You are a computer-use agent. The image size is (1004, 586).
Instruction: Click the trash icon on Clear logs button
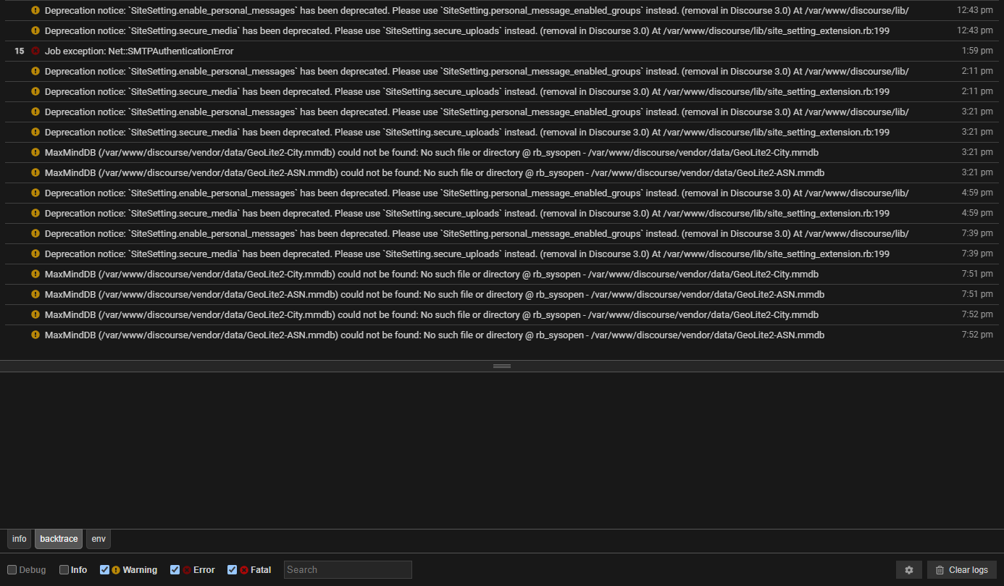pyautogui.click(x=940, y=569)
